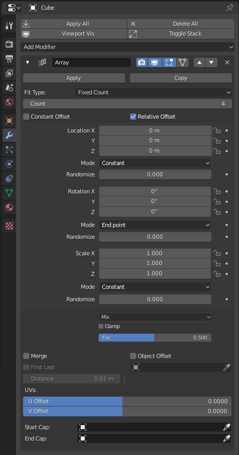The height and width of the screenshot is (455, 239).
Task: Open the Output properties tab
Action: (9, 59)
